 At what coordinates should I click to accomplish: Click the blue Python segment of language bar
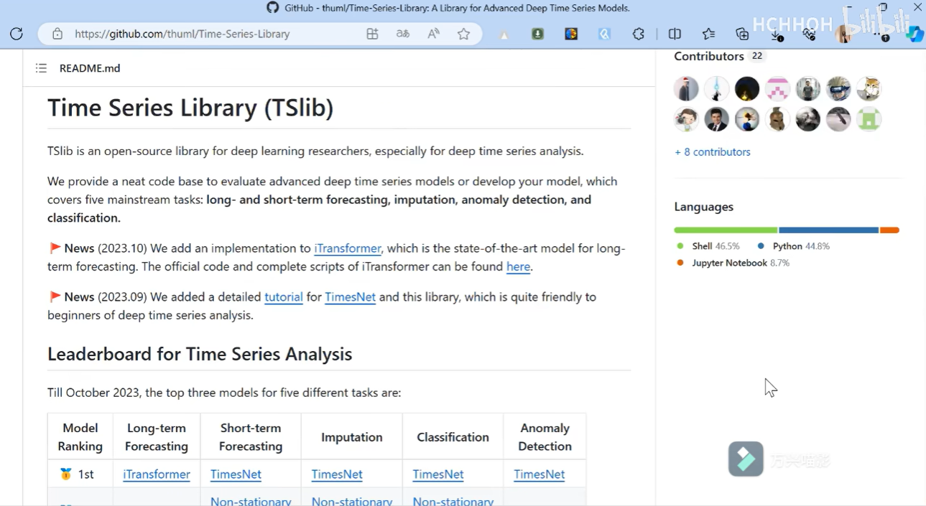tap(829, 230)
